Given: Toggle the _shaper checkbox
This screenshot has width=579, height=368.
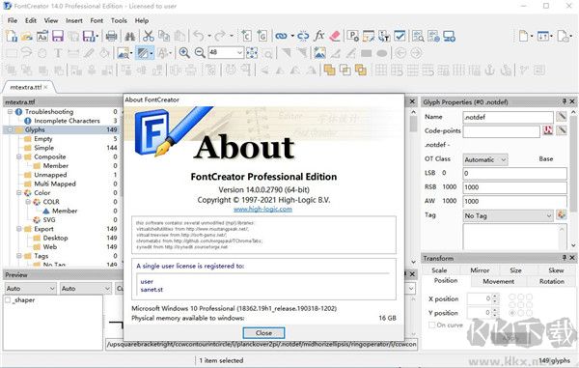Looking at the screenshot, I should click(8, 300).
